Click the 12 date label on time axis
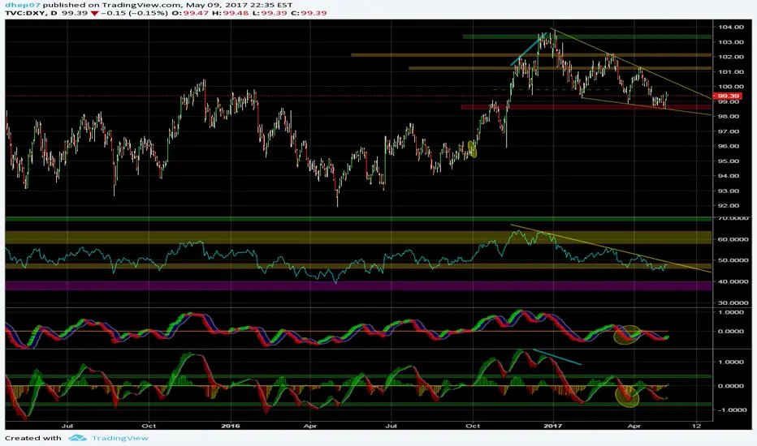This screenshot has height=446, width=757. [x=696, y=426]
